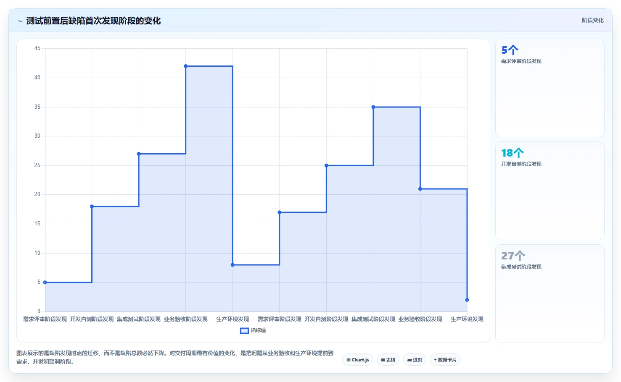Viewport: 621px width, 382px height.
Task: Click the star icon in 数据卡片 chip
Action: coord(435,360)
